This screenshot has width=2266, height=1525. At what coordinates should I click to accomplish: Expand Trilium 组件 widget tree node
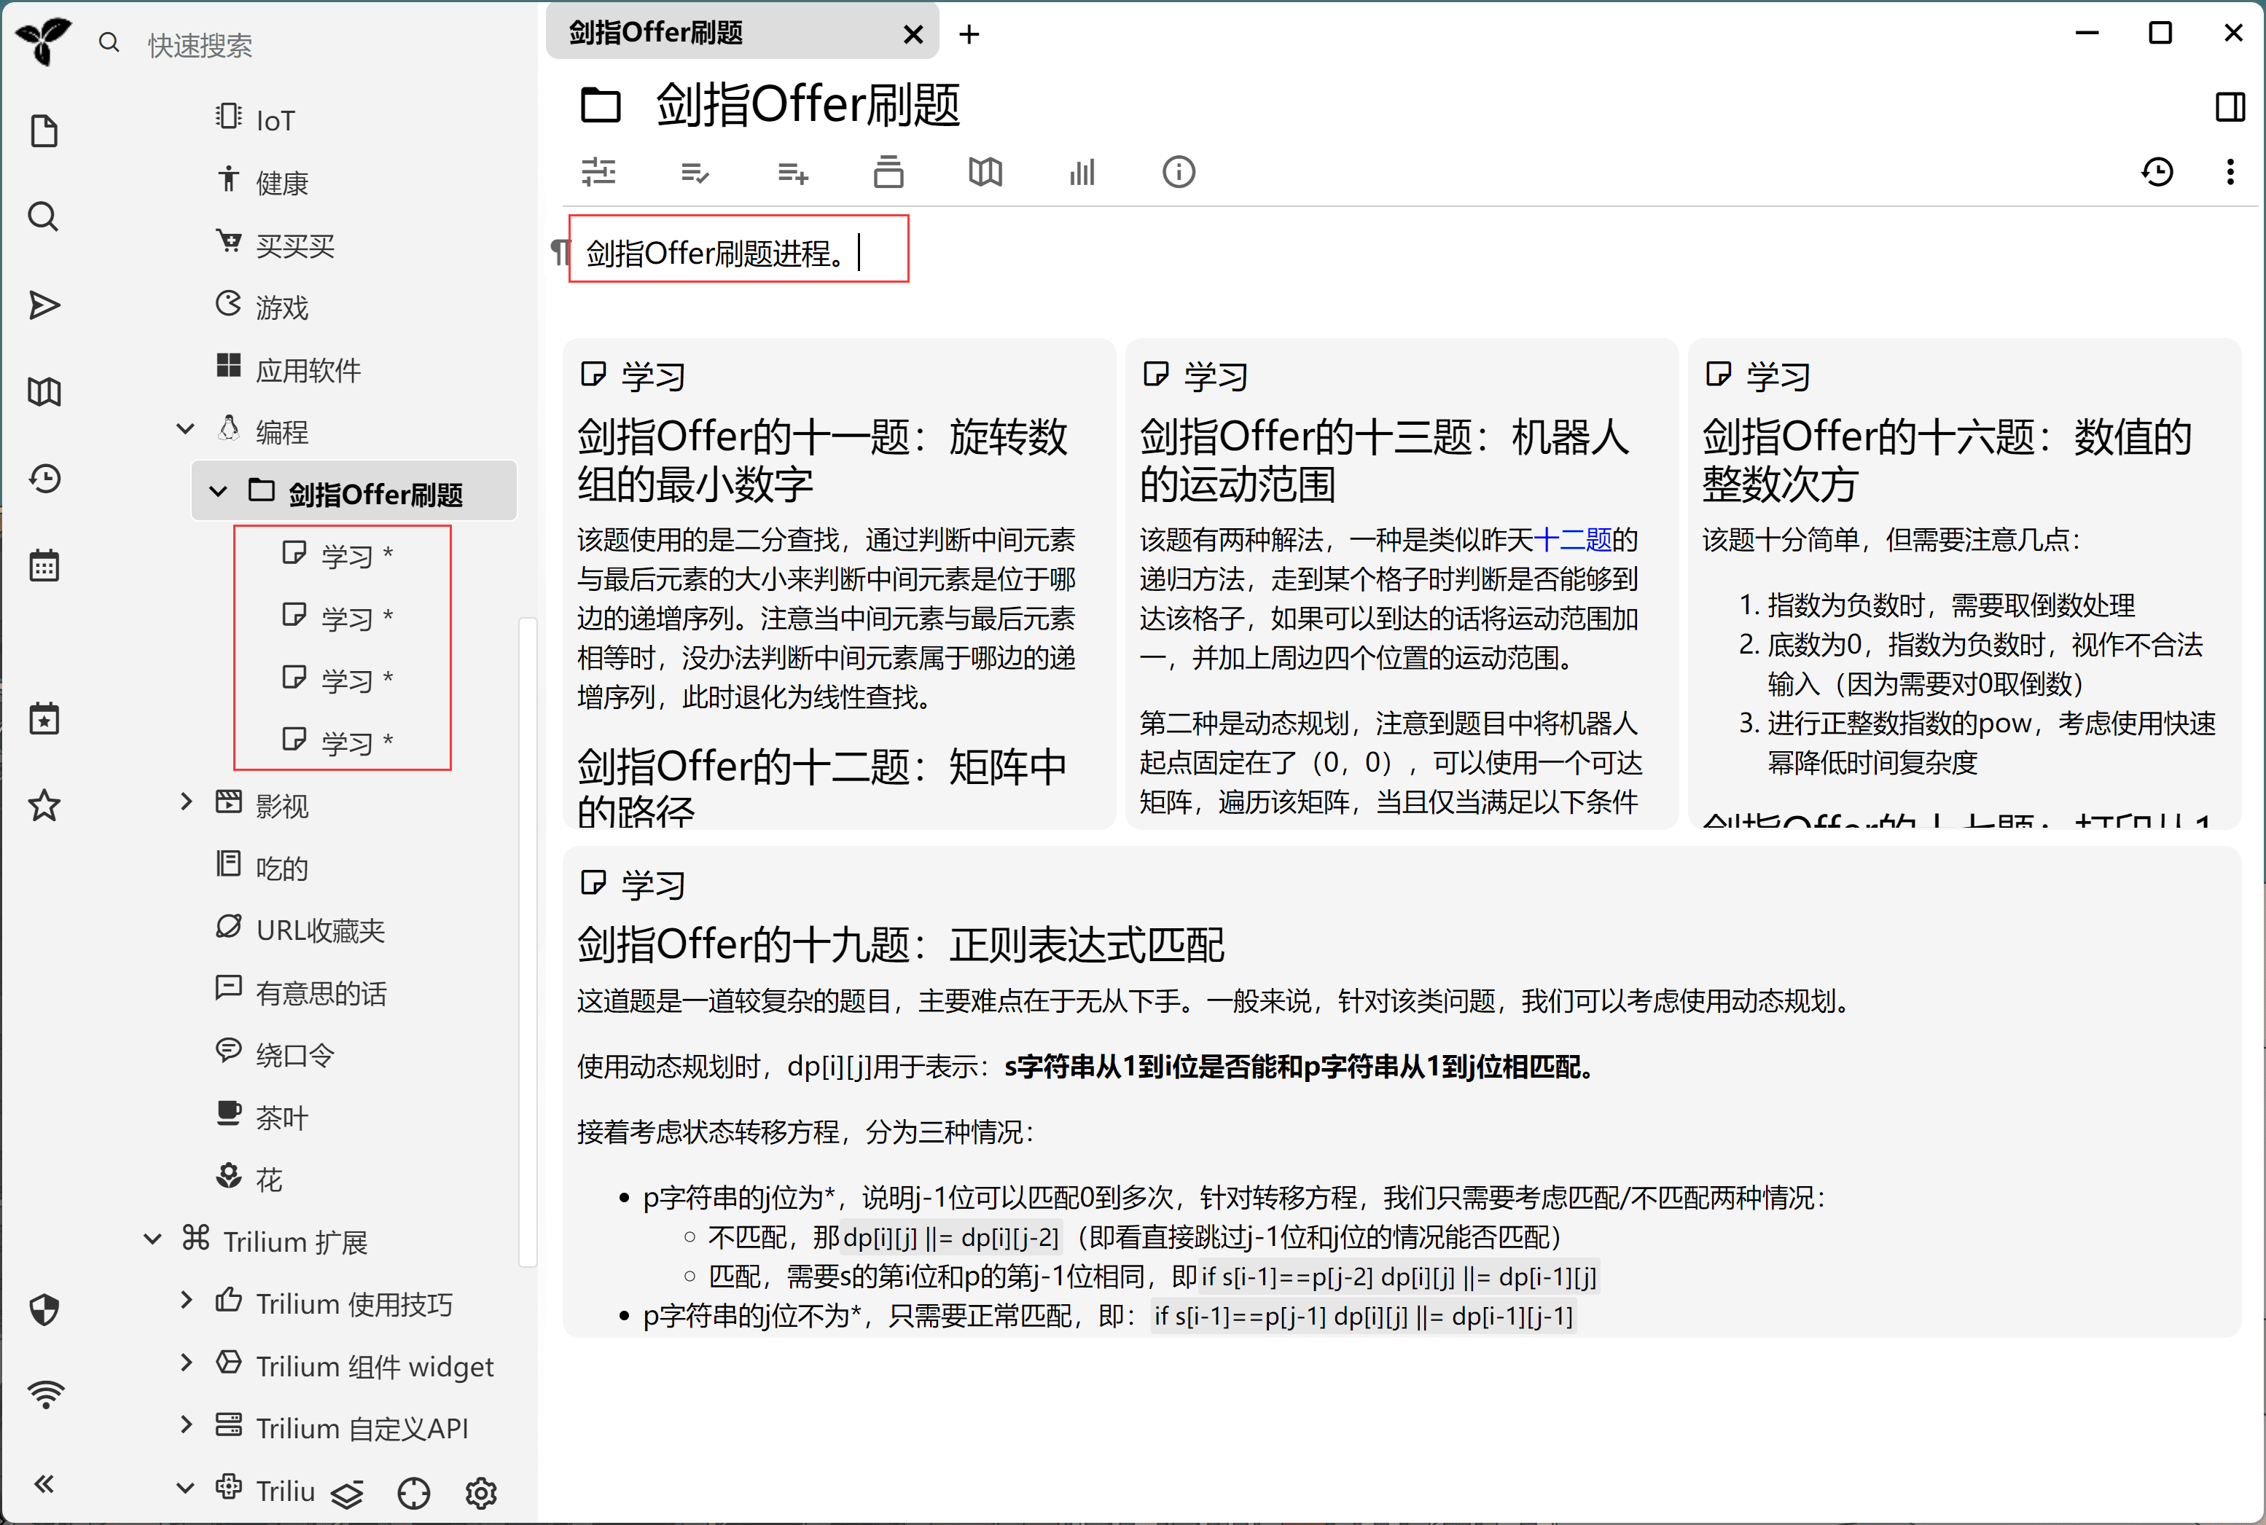coord(186,1363)
